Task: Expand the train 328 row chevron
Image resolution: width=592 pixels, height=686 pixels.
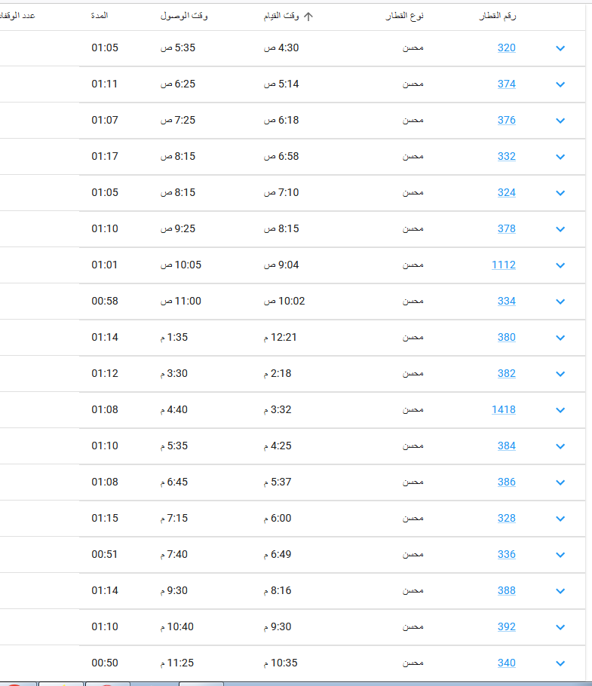Action: [560, 519]
